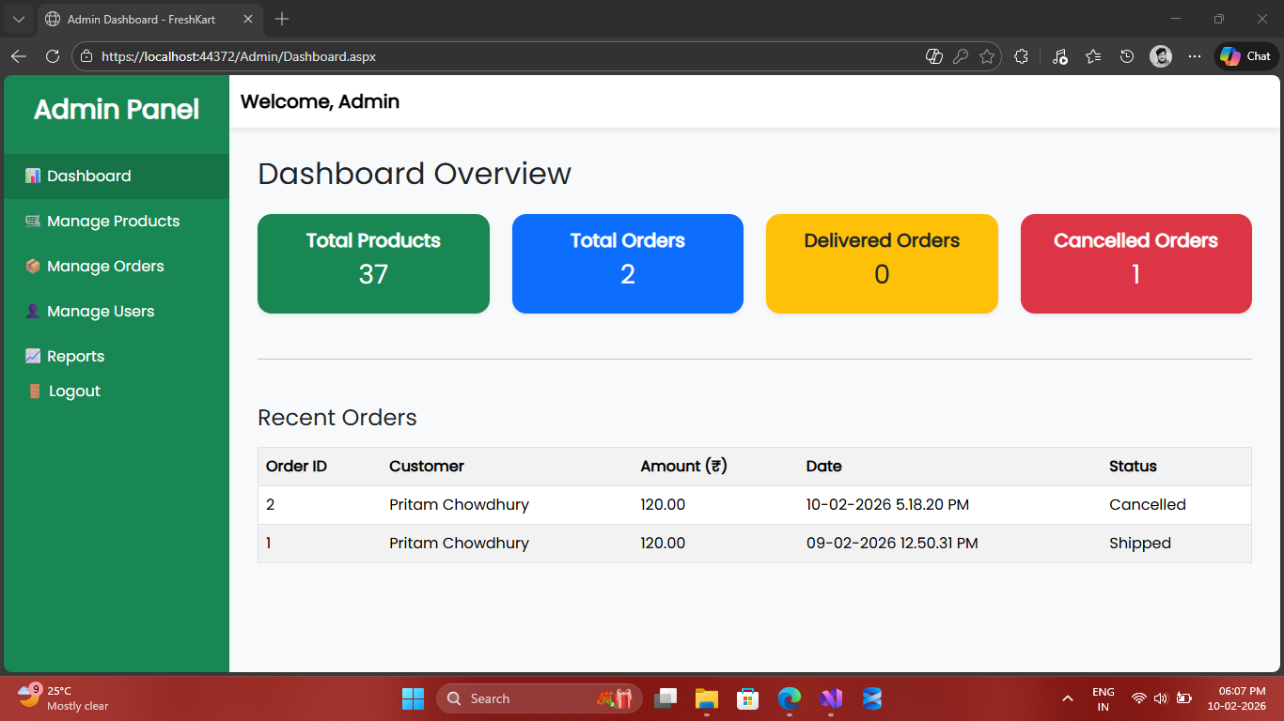The width and height of the screenshot is (1284, 721).
Task: Click the Total Products green card
Action: 373,264
